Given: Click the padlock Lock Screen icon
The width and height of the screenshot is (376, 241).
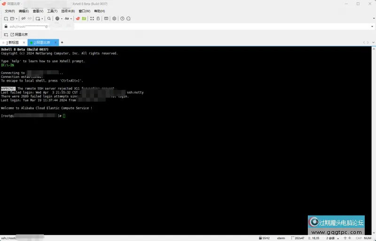Looking at the screenshot, I should click(98, 19).
